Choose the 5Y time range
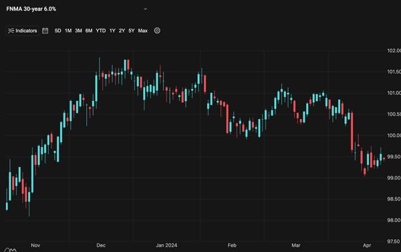 click(132, 31)
